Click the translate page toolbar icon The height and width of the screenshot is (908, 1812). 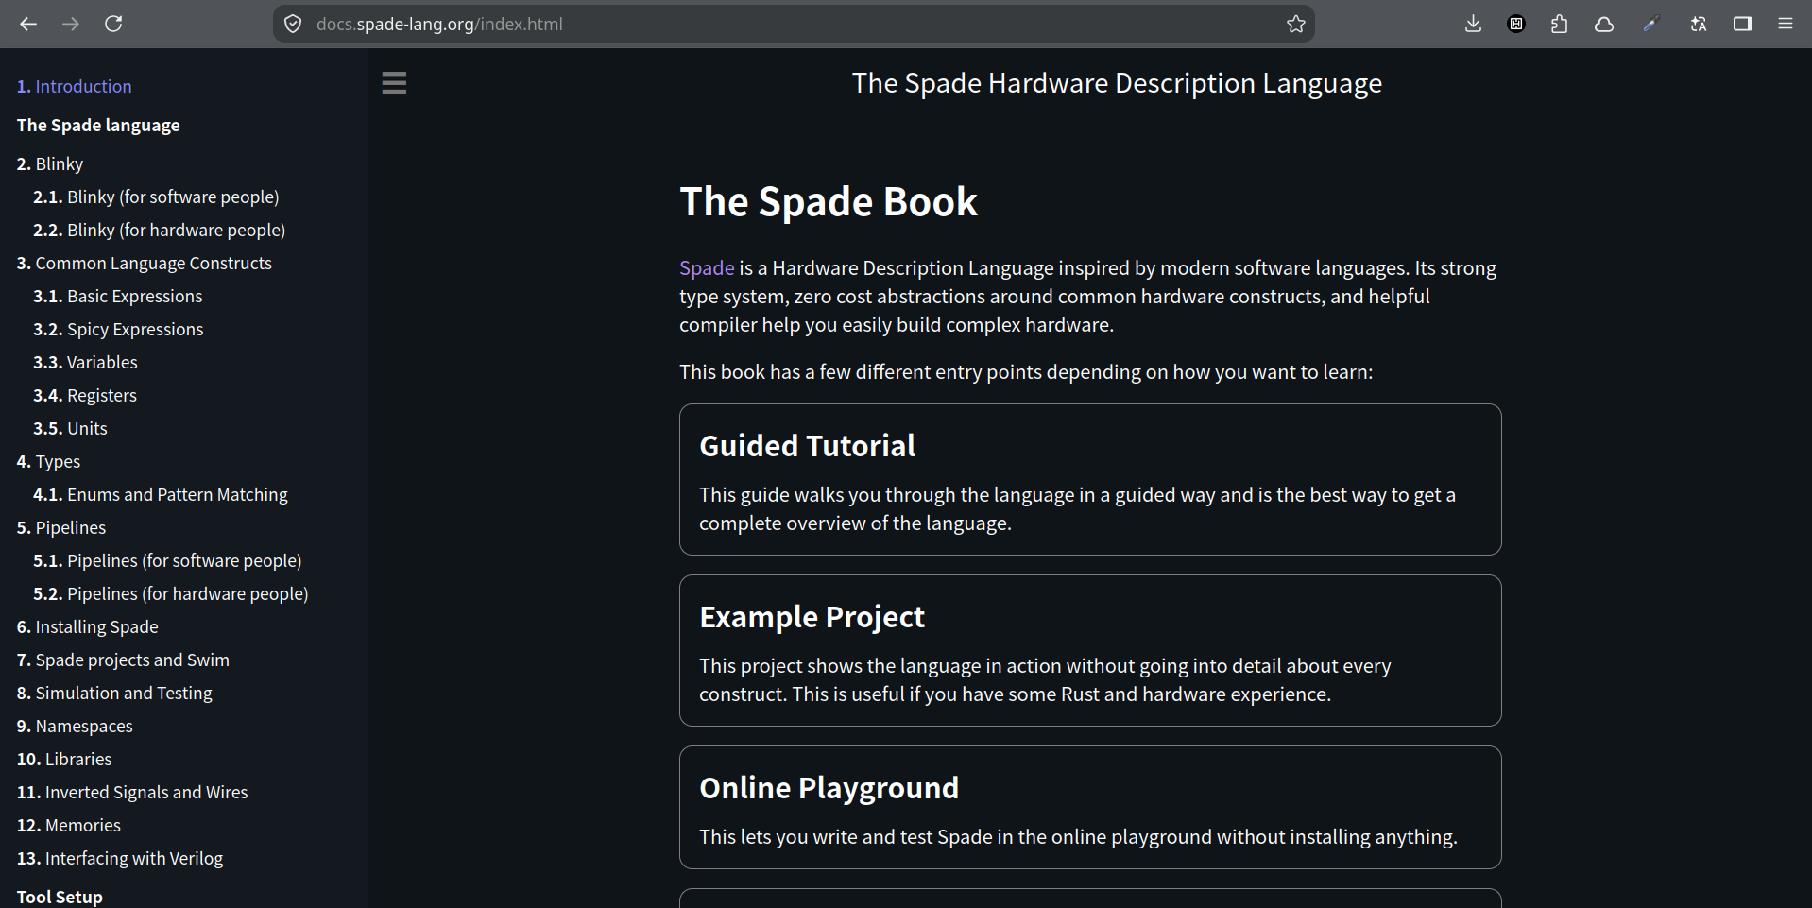[1698, 24]
